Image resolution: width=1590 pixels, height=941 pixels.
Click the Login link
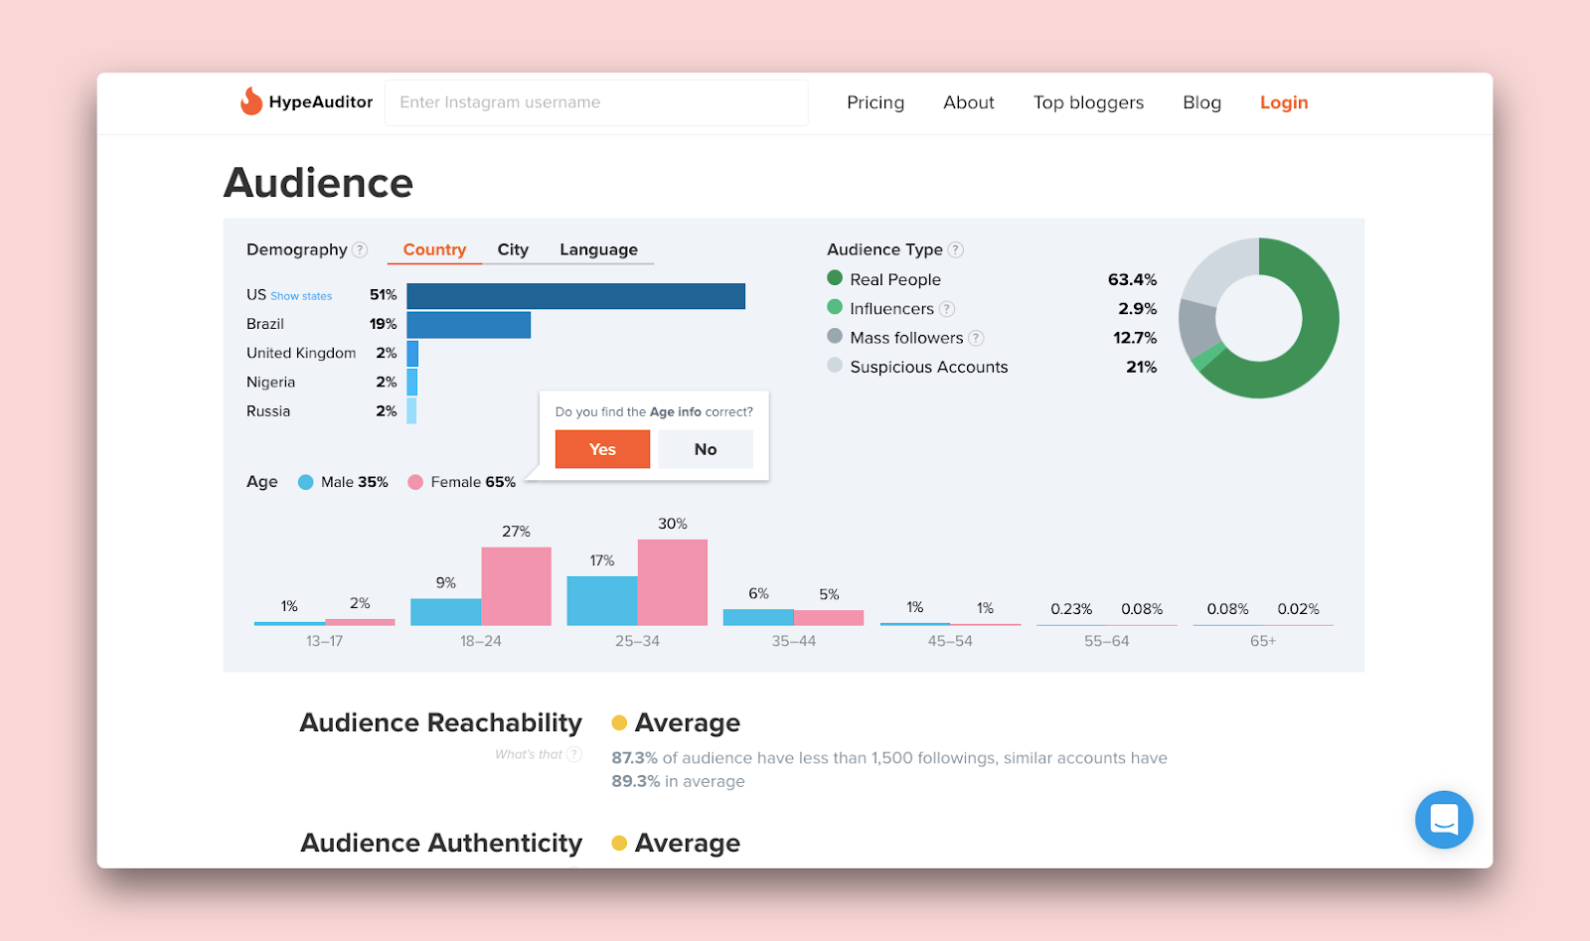[1283, 102]
